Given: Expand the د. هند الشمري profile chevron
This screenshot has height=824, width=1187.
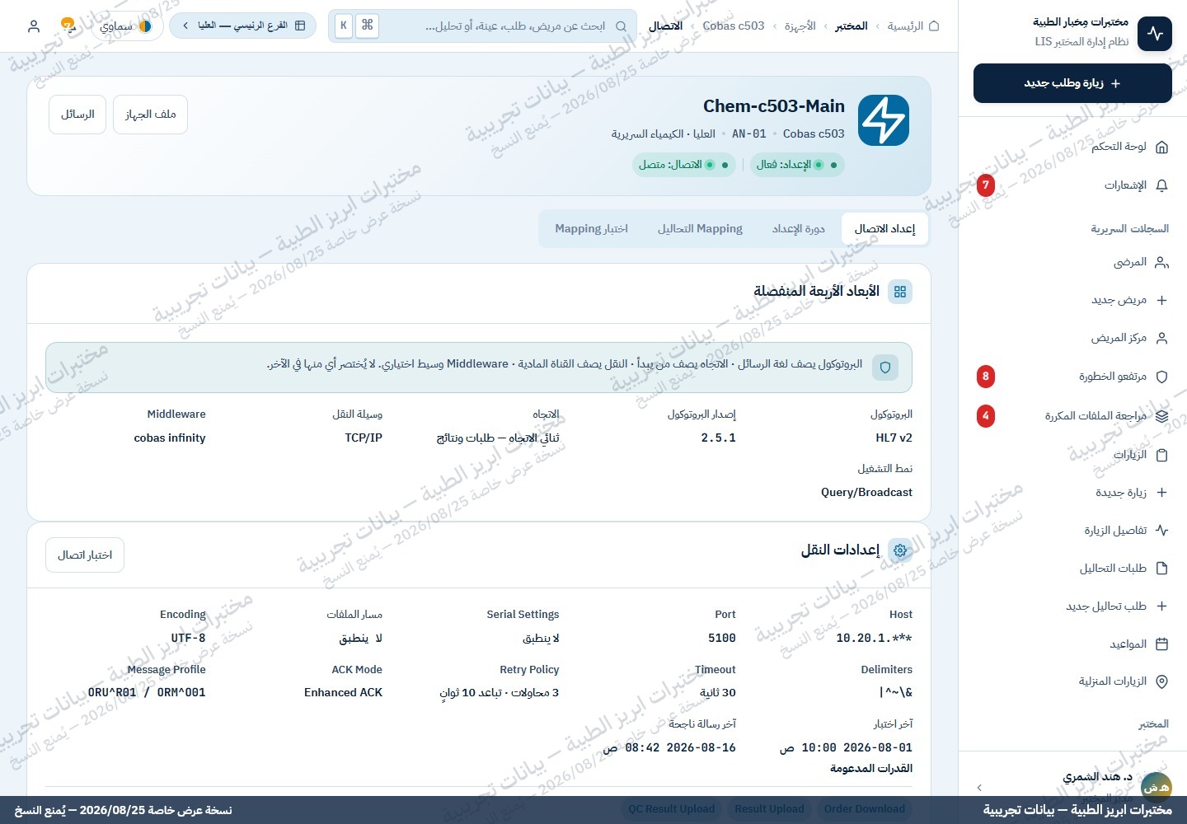Looking at the screenshot, I should pyautogui.click(x=979, y=788).
